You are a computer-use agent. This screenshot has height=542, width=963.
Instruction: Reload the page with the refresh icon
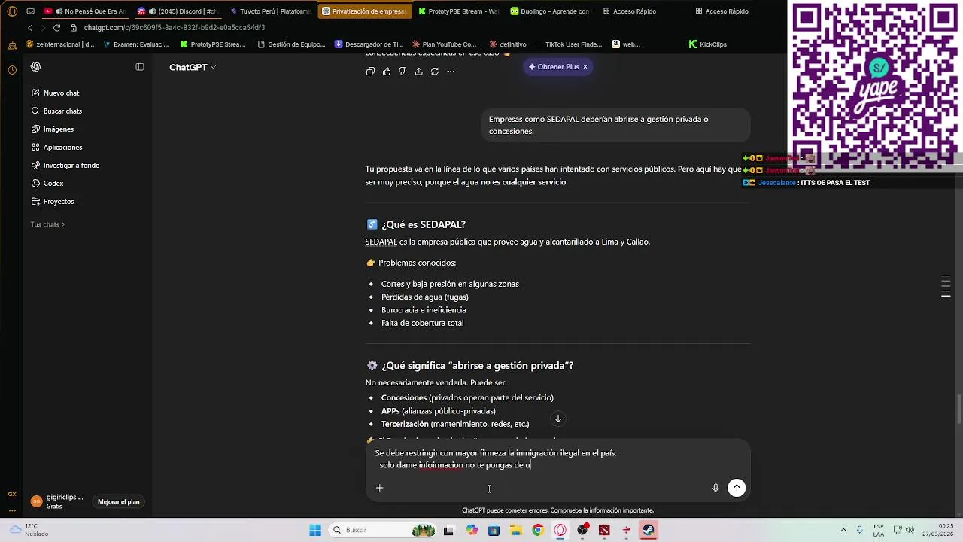pyautogui.click(x=56, y=28)
